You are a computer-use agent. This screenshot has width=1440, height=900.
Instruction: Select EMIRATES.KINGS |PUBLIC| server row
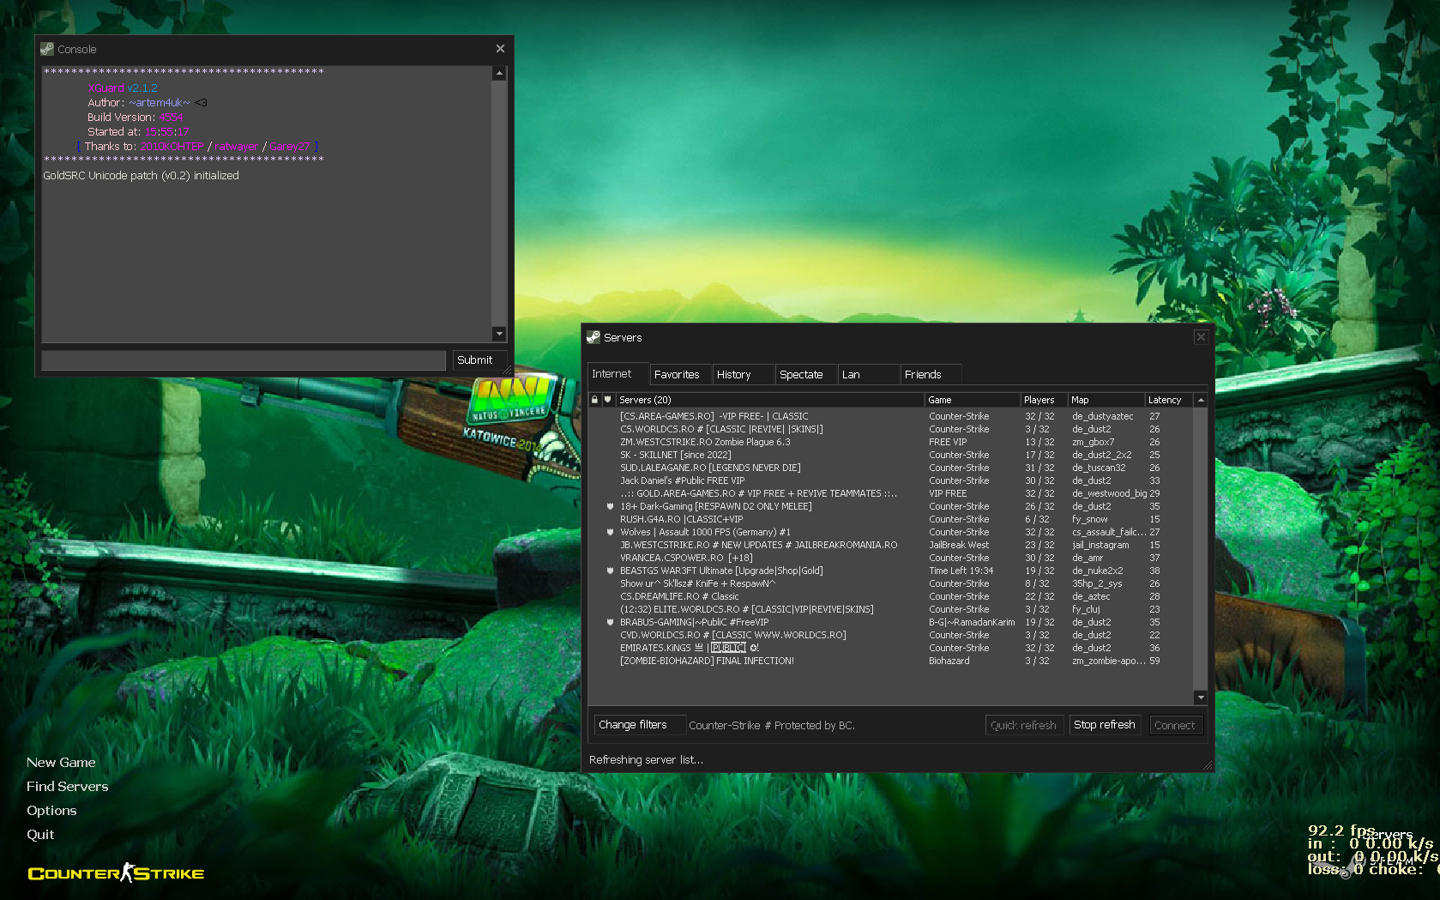(x=889, y=648)
